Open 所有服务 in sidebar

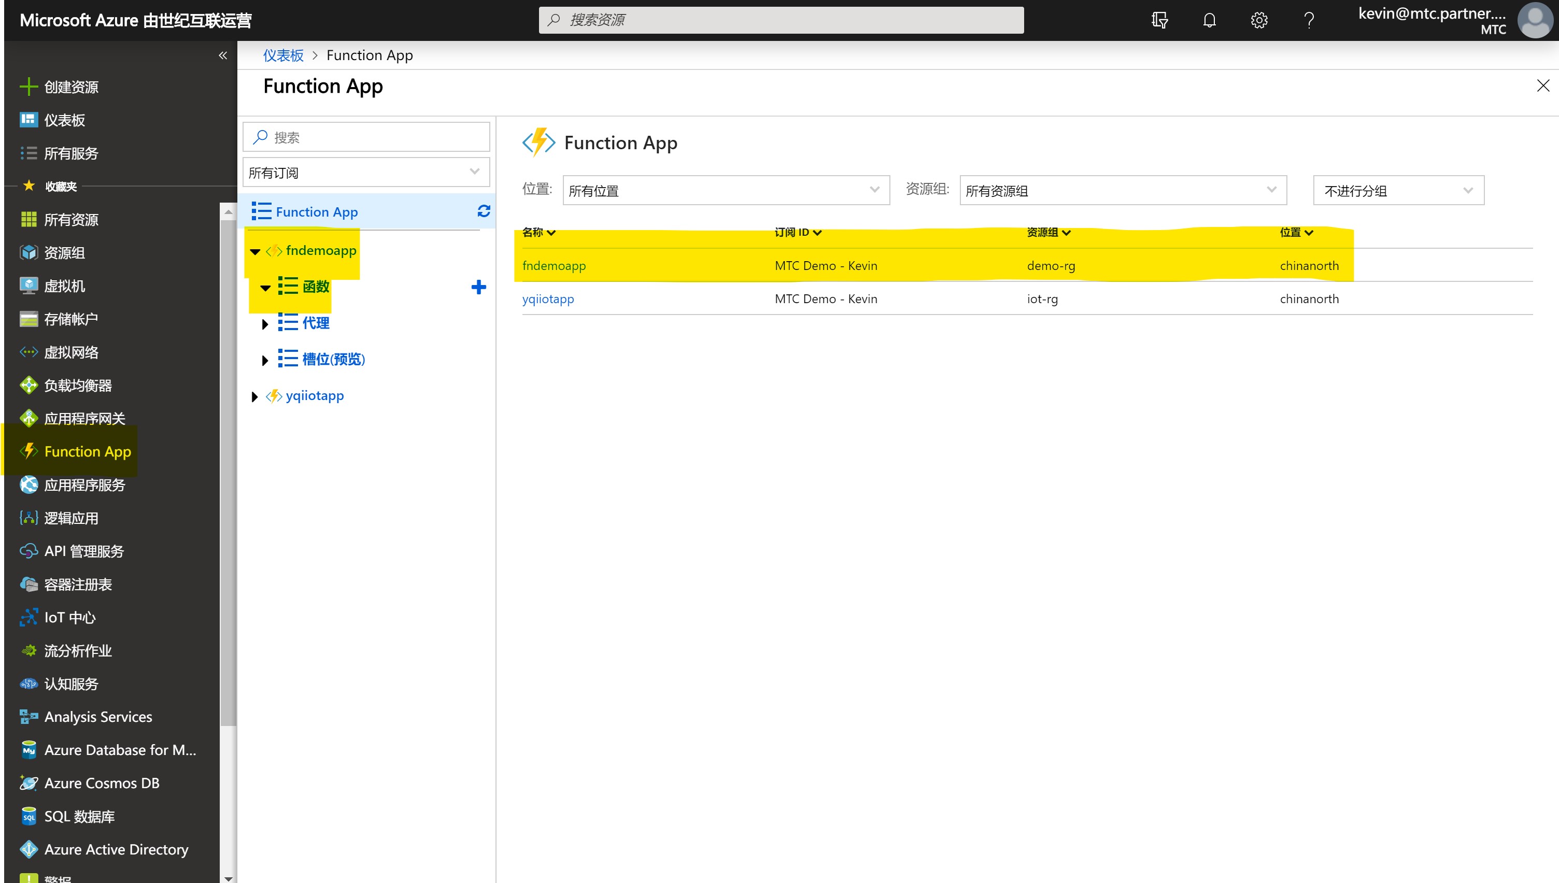tap(71, 153)
